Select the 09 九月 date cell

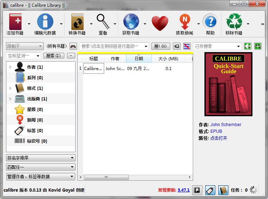[x=139, y=68]
